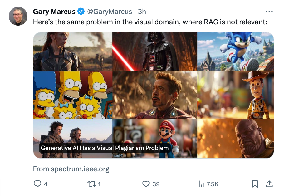
Task: Like the tweet with heart icon
Action: [146, 184]
